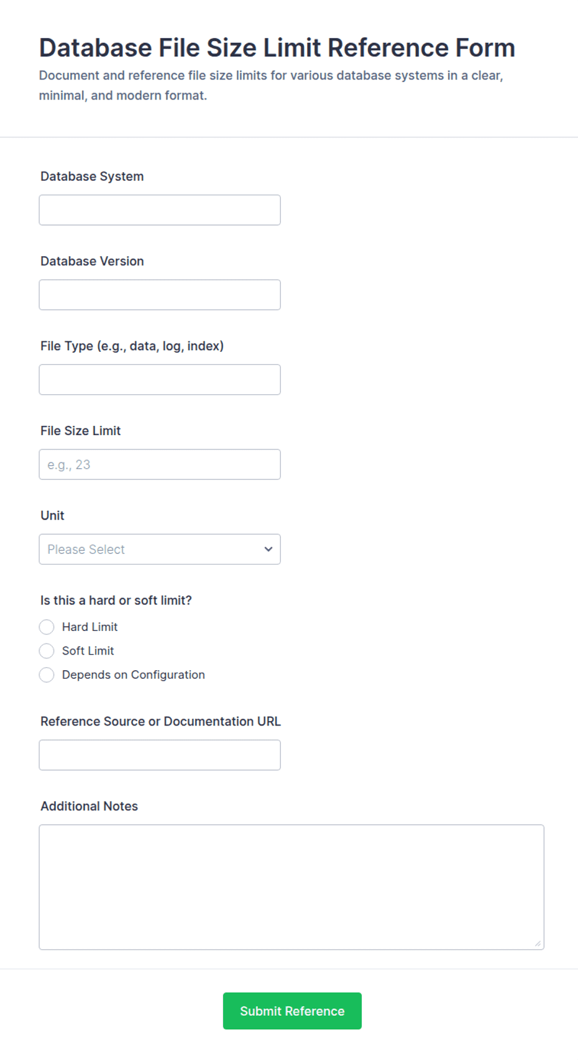This screenshot has width=578, height=1060.
Task: Click the Depends on Configuration label
Action: pyautogui.click(x=133, y=675)
